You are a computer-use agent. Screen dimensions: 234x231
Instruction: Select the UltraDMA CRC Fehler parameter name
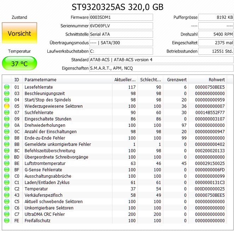pyautogui.click(x=45, y=214)
